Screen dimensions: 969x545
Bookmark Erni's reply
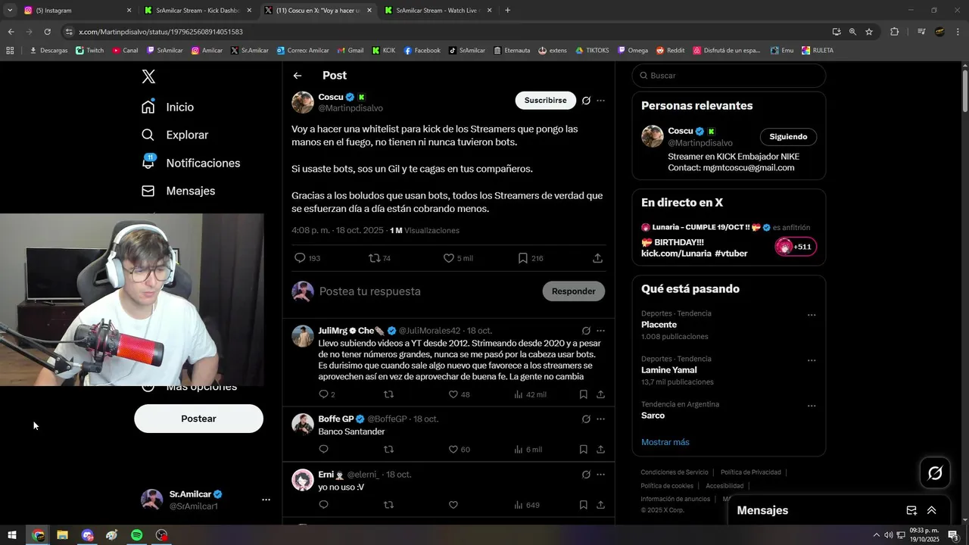pos(583,505)
